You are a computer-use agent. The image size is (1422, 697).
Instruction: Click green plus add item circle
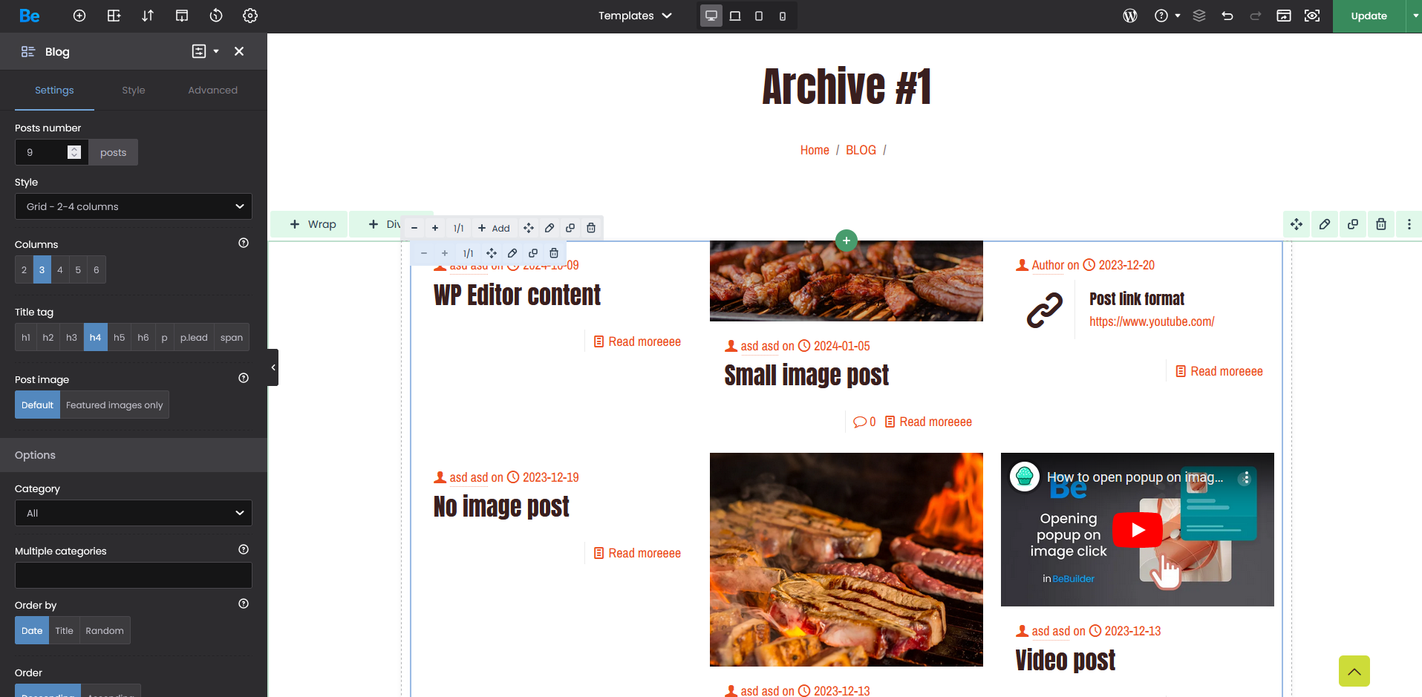click(847, 240)
